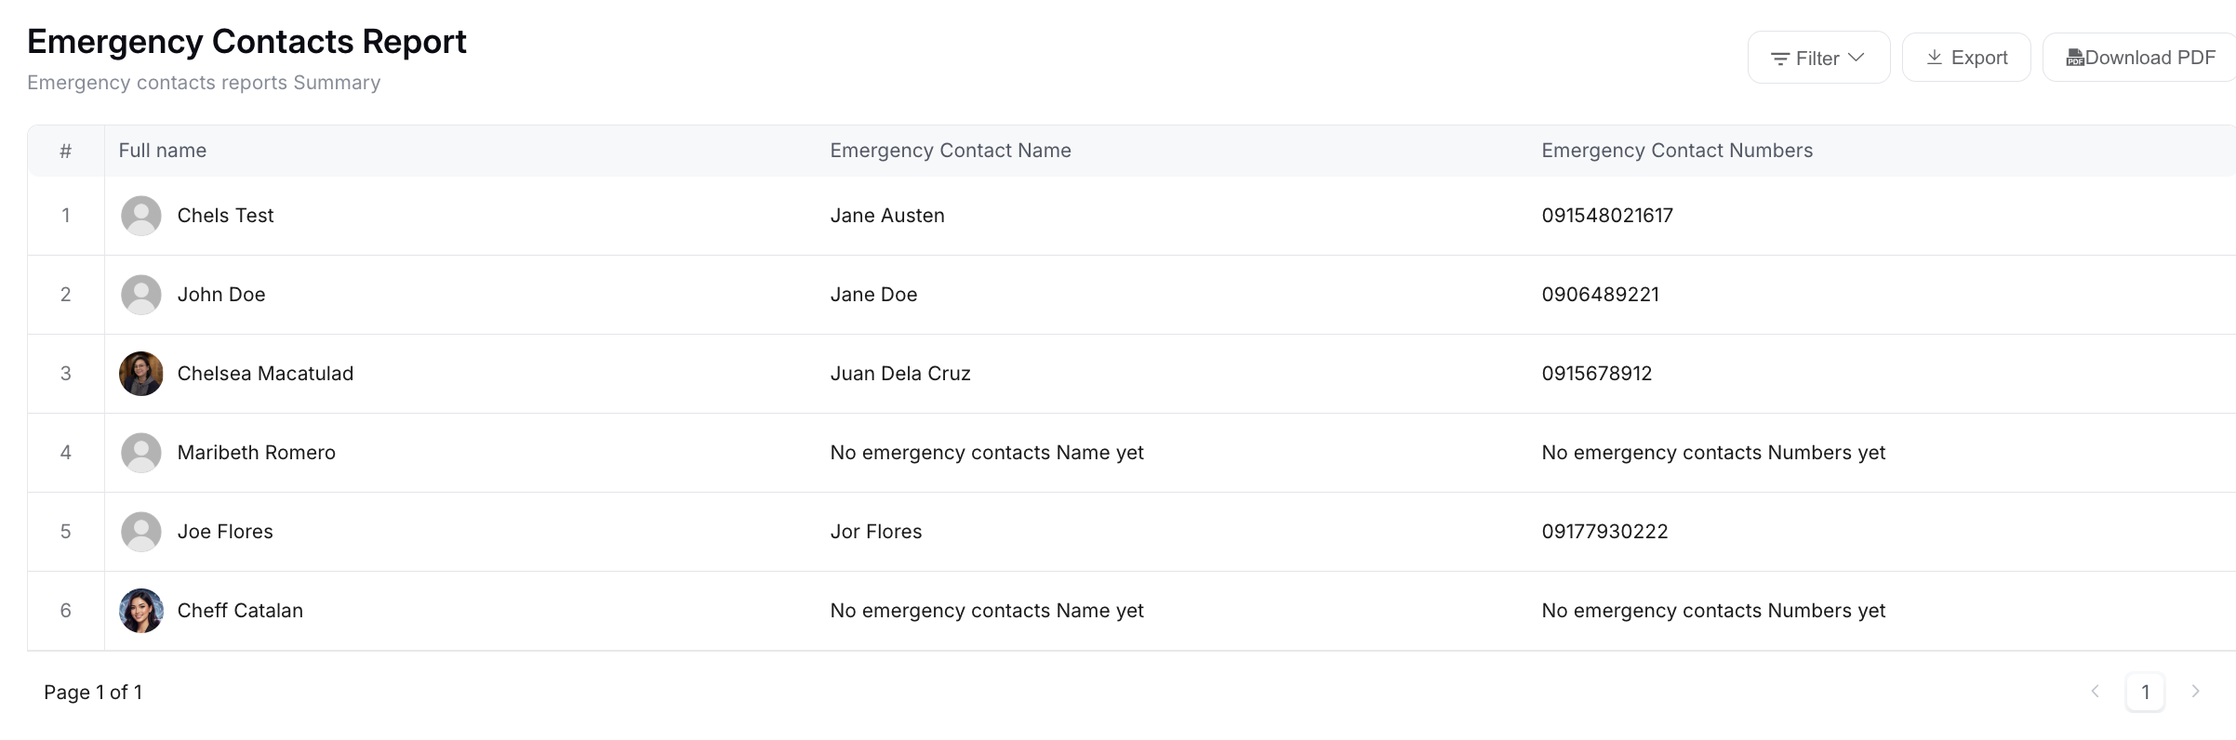This screenshot has width=2236, height=740.
Task: Click the PDF file icon
Action: [x=2074, y=59]
